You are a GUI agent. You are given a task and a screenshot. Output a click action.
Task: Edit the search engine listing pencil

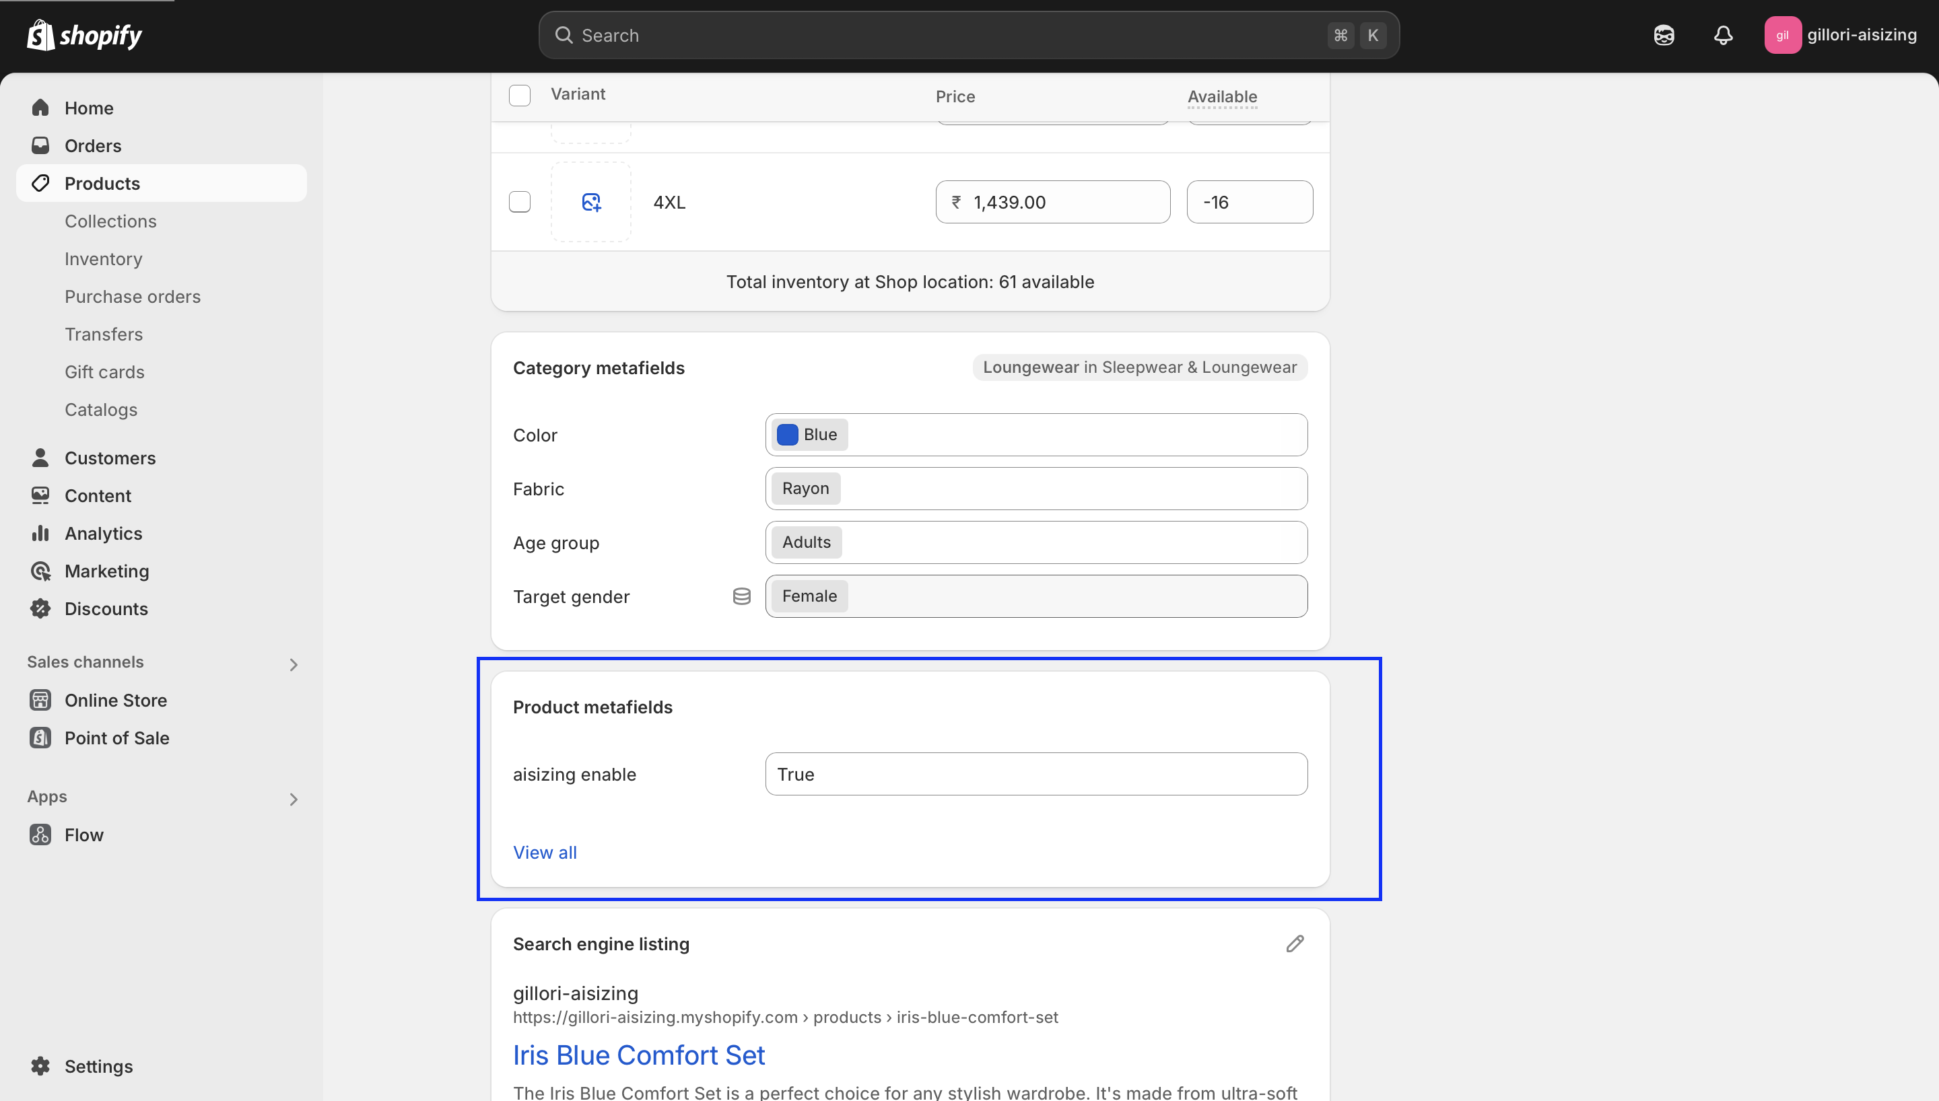click(x=1295, y=944)
